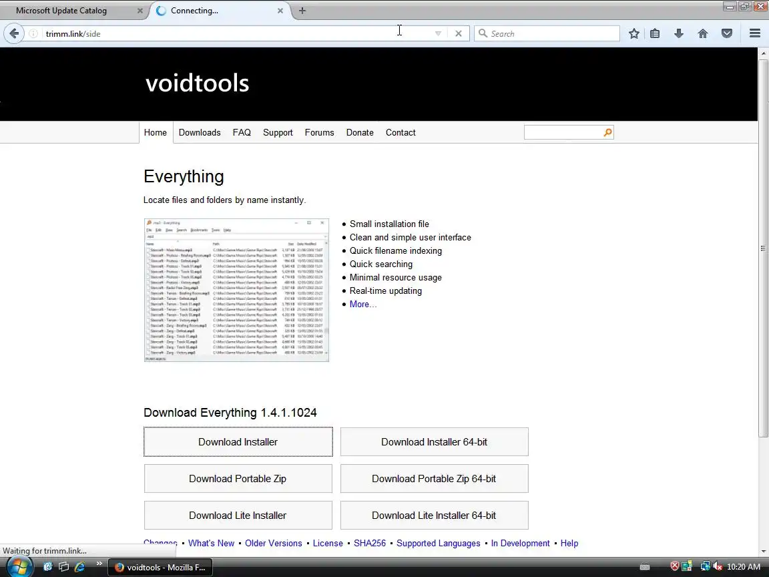Click the 10:20 AM taskbar clock
769x577 pixels.
click(744, 567)
